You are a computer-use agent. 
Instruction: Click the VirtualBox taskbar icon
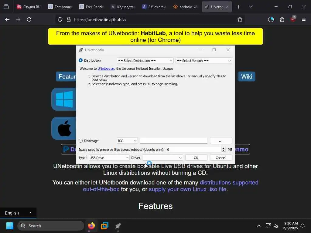point(105,226)
